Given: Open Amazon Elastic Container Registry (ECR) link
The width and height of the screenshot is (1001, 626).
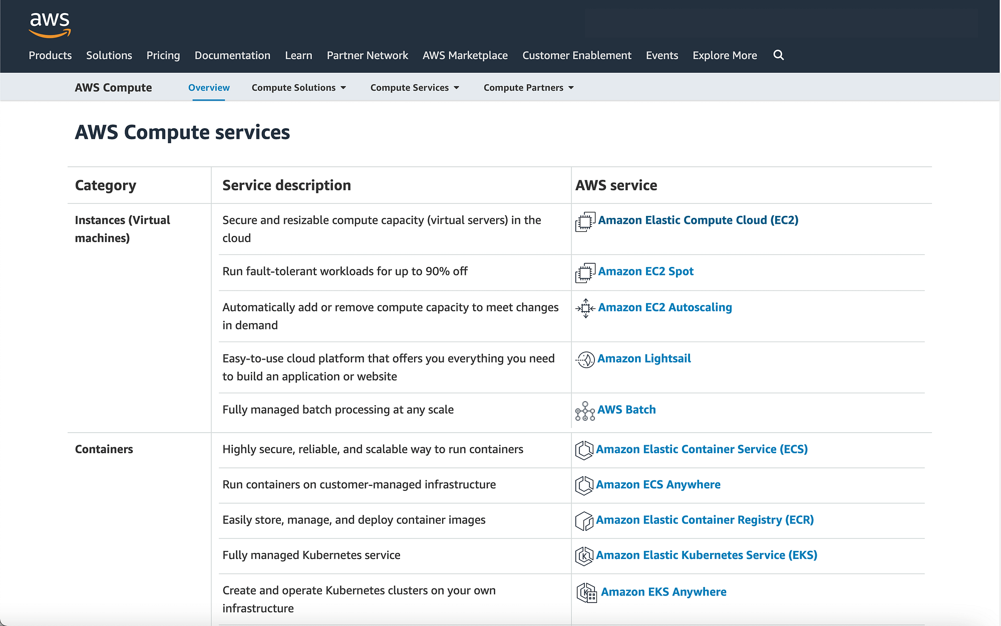Looking at the screenshot, I should [705, 520].
